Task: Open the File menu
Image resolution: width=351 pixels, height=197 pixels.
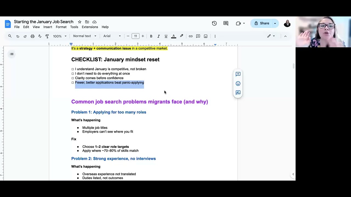Action: click(x=17, y=27)
